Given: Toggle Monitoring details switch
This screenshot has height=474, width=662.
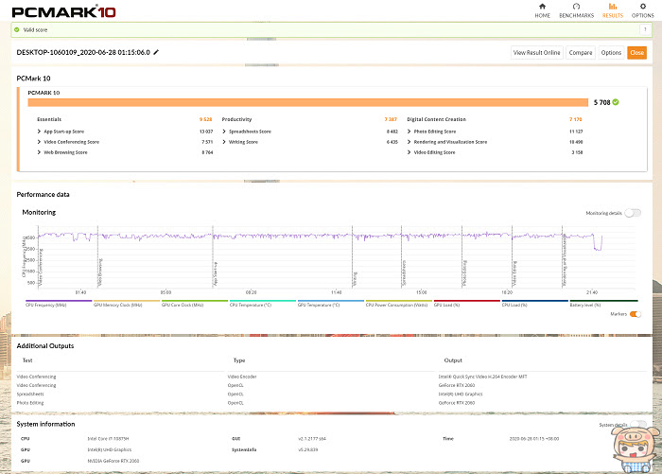Looking at the screenshot, I should pos(633,213).
